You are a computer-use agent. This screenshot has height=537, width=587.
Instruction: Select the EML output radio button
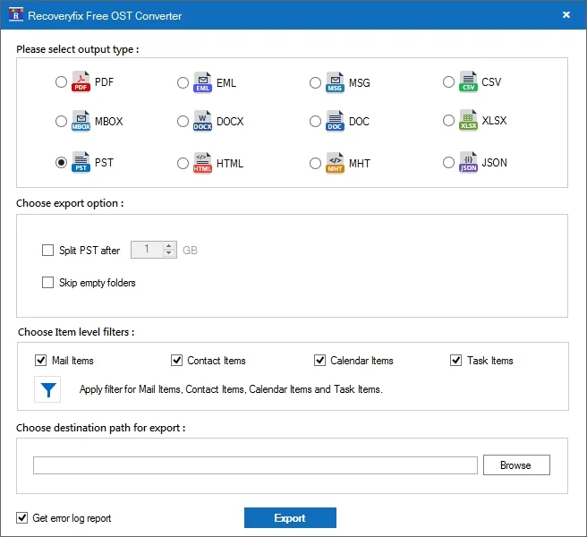(183, 82)
